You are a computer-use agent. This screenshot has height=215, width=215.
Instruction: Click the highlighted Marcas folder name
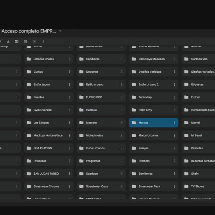click(x=143, y=123)
